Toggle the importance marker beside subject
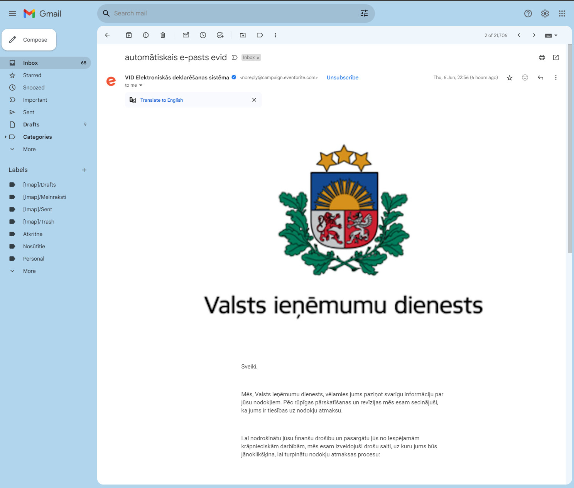The image size is (574, 488). click(x=235, y=57)
